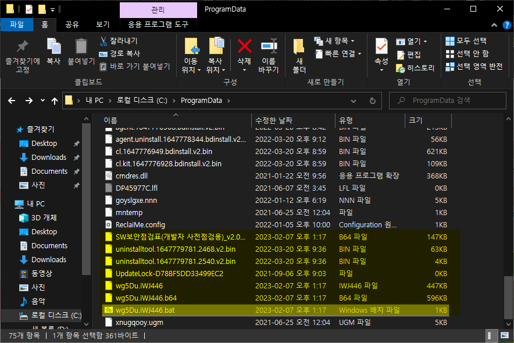The image size is (514, 343).
Task: Refresh the folder view
Action: click(x=372, y=101)
